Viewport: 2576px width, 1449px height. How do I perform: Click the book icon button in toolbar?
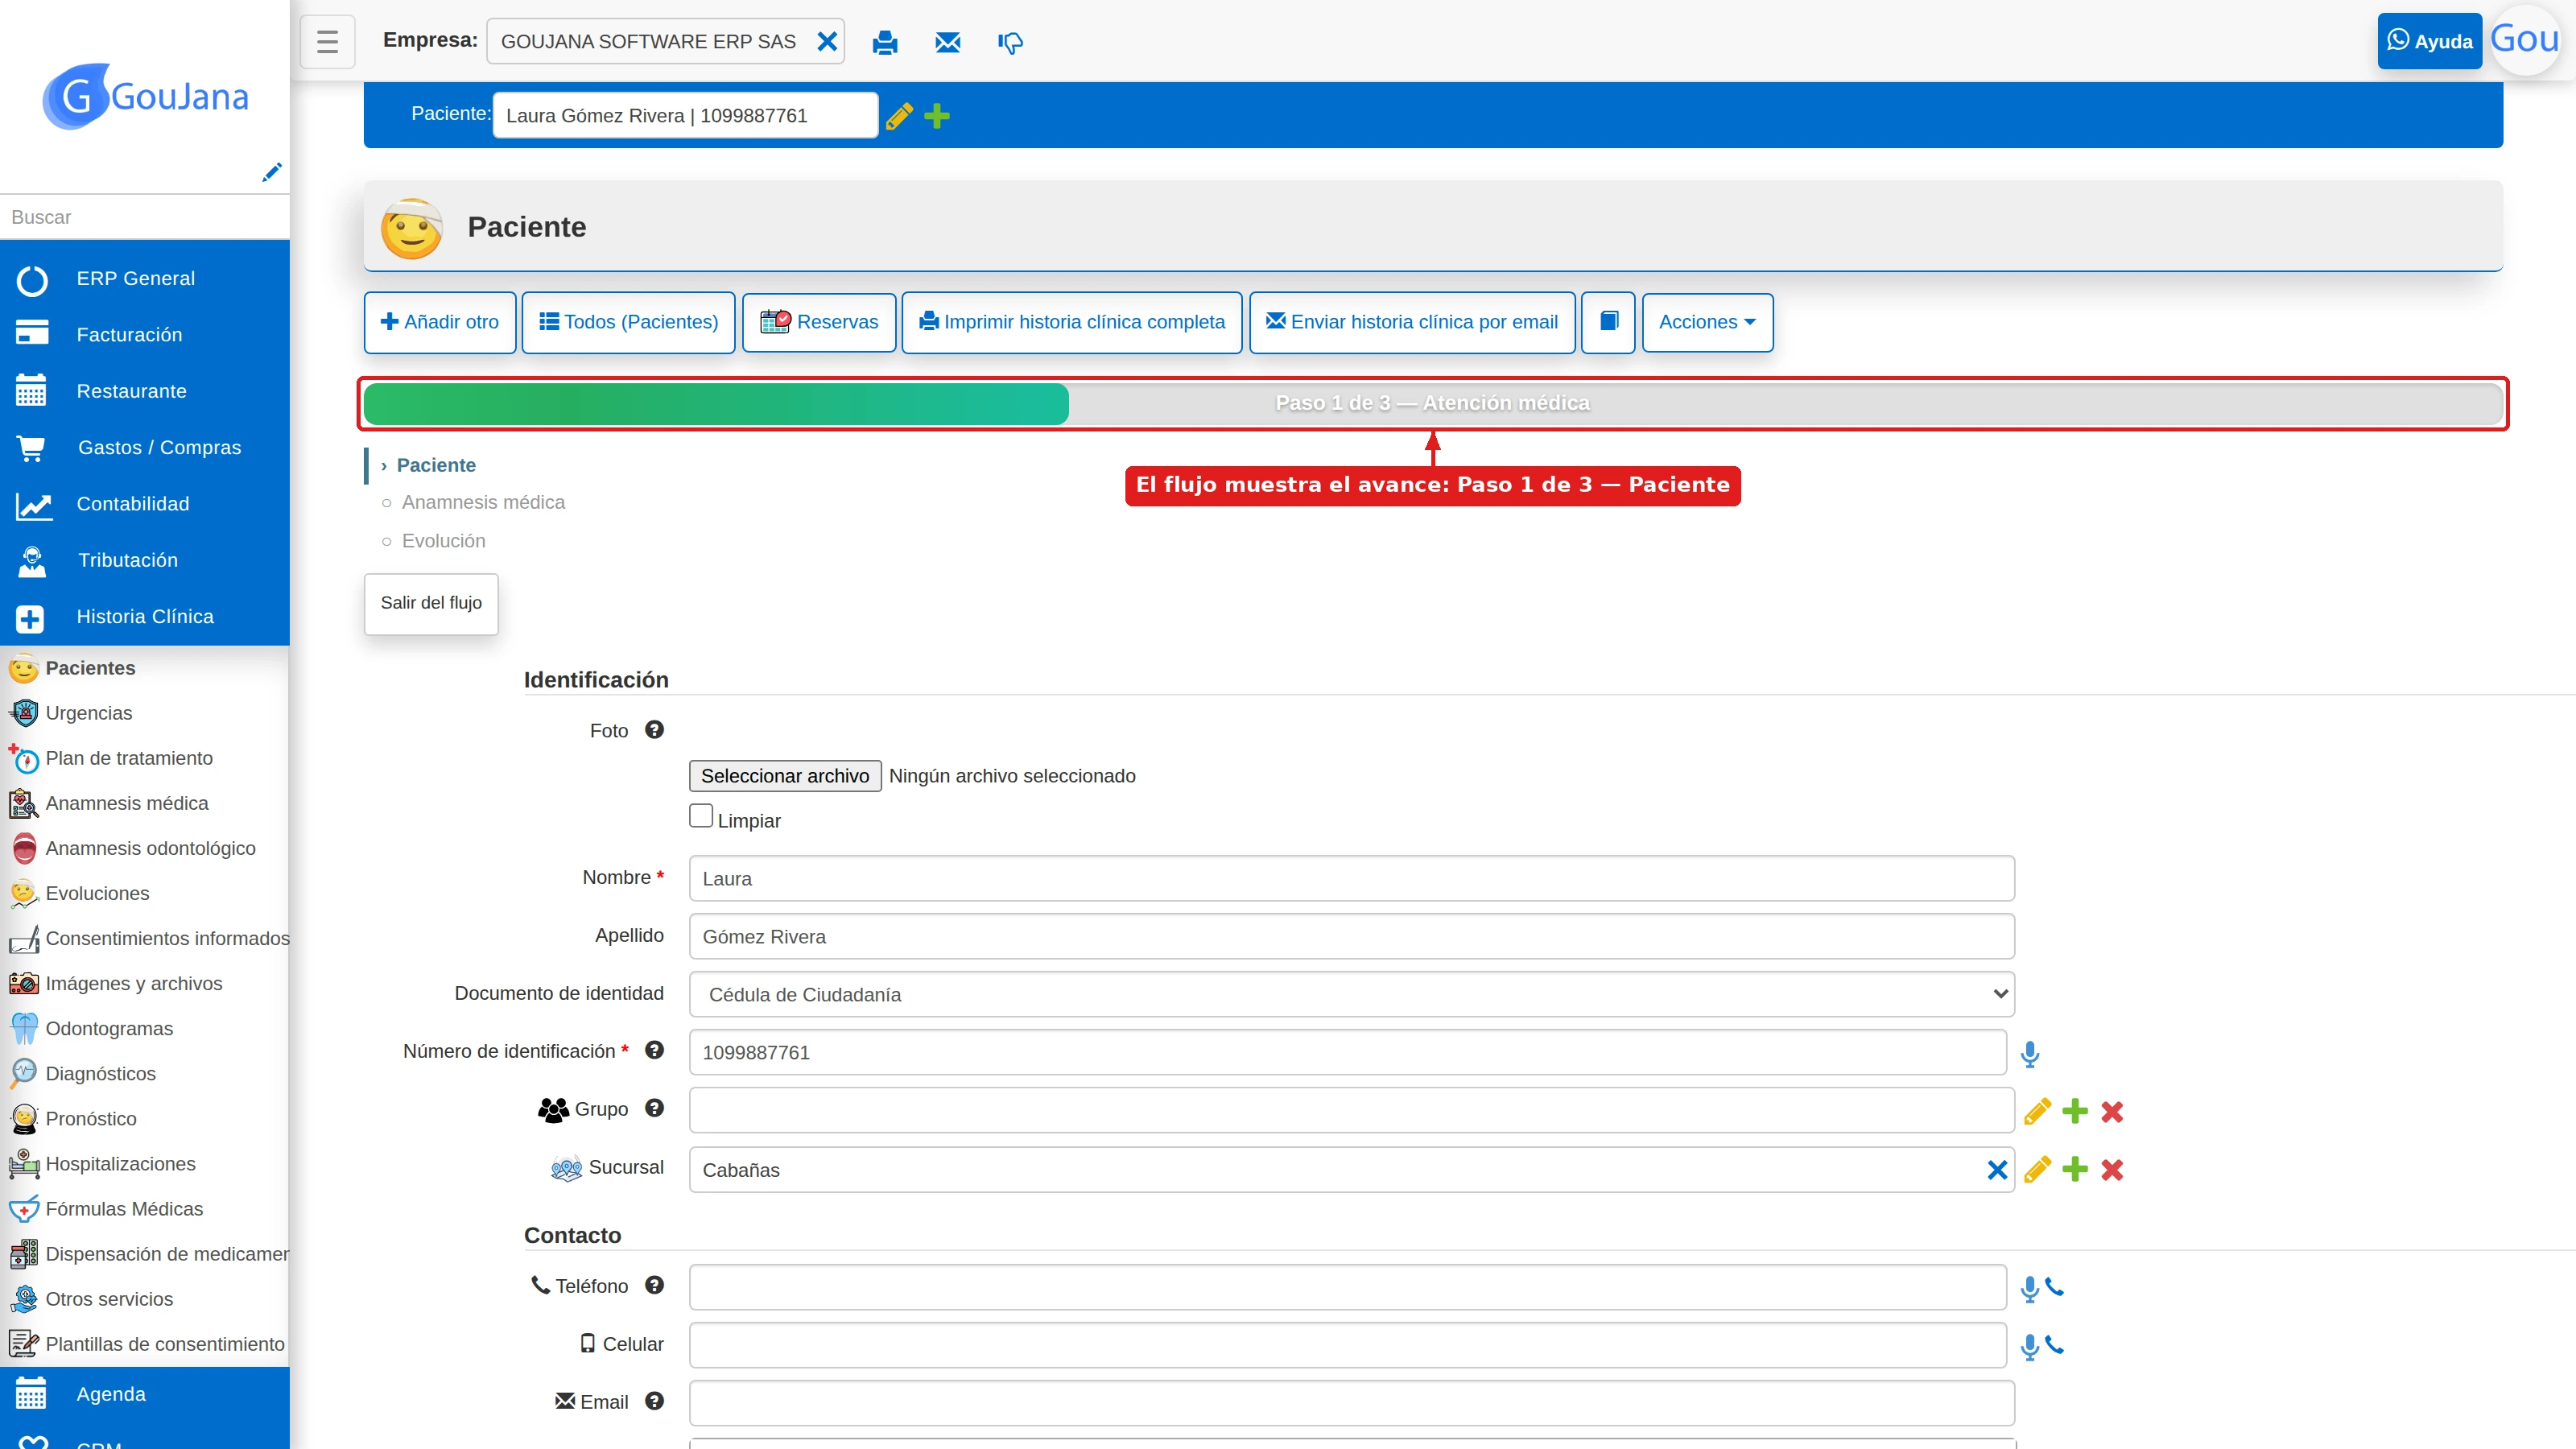1608,322
